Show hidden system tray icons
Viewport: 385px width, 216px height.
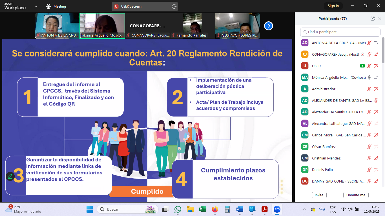304,209
